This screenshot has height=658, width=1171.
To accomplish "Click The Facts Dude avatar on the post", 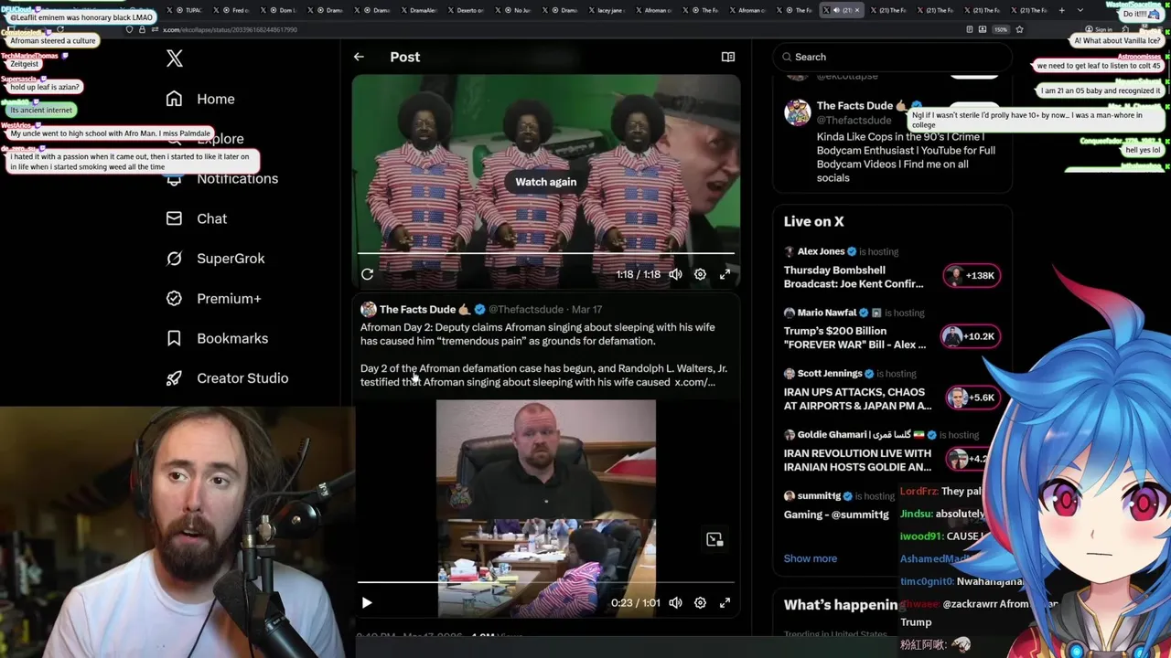I will point(368,309).
